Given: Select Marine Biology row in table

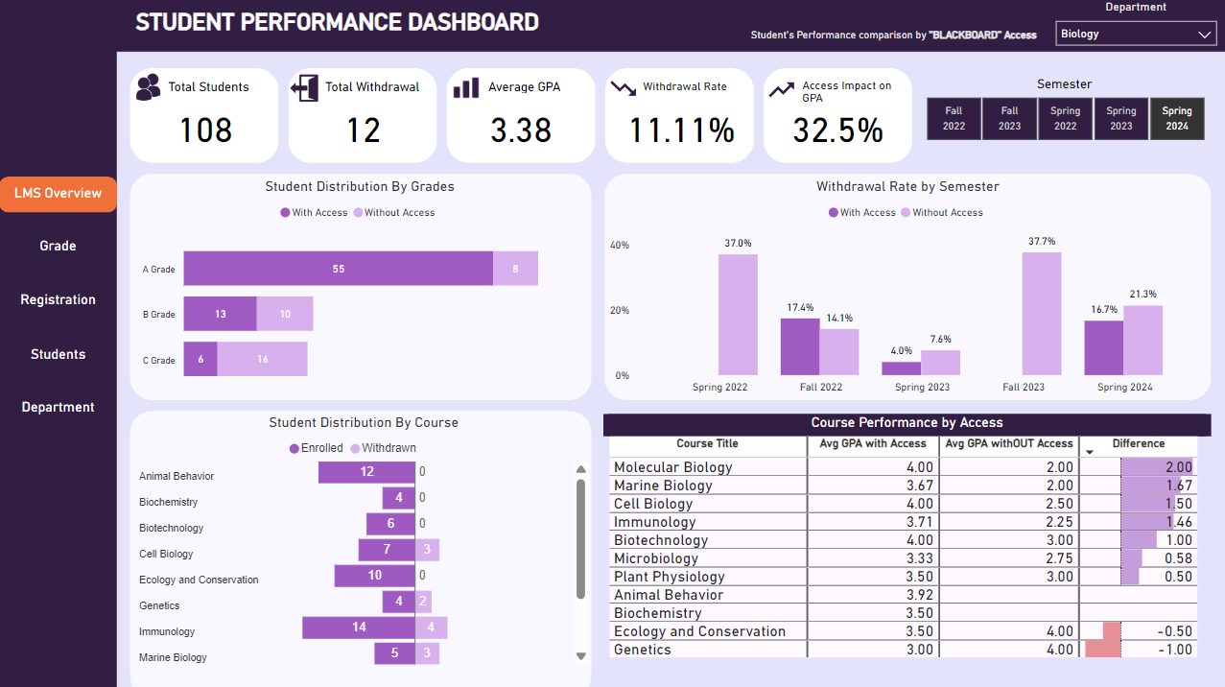Looking at the screenshot, I should pos(903,486).
